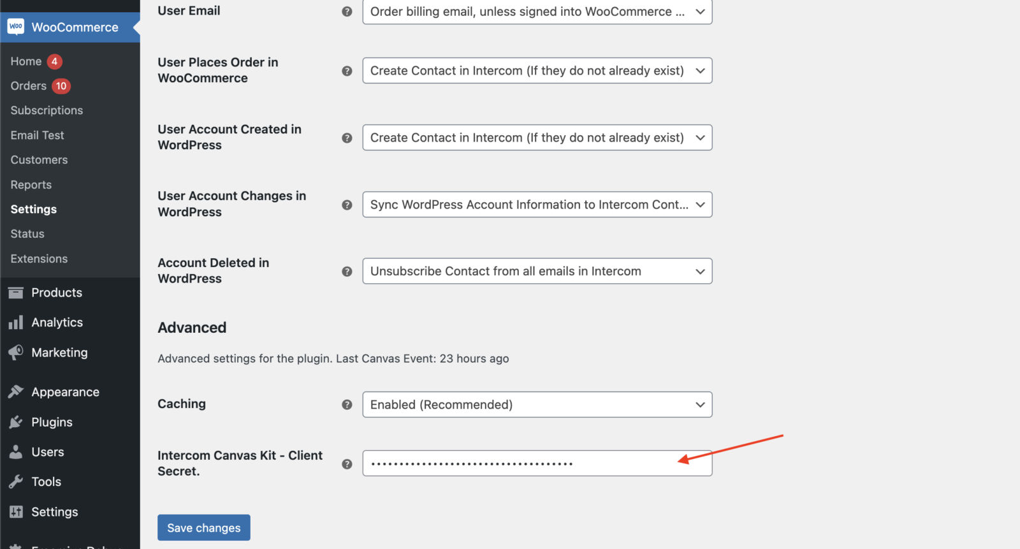This screenshot has width=1020, height=549.
Task: Click the Users person icon
Action: (16, 452)
